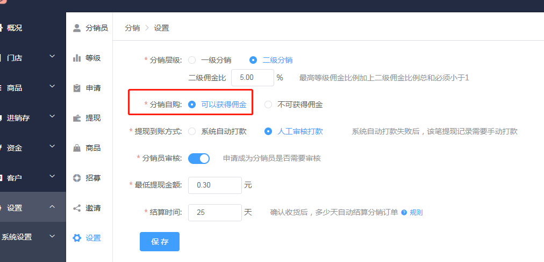Click the 保存 button
Image resolution: width=544 pixels, height=262 pixels.
coord(160,242)
